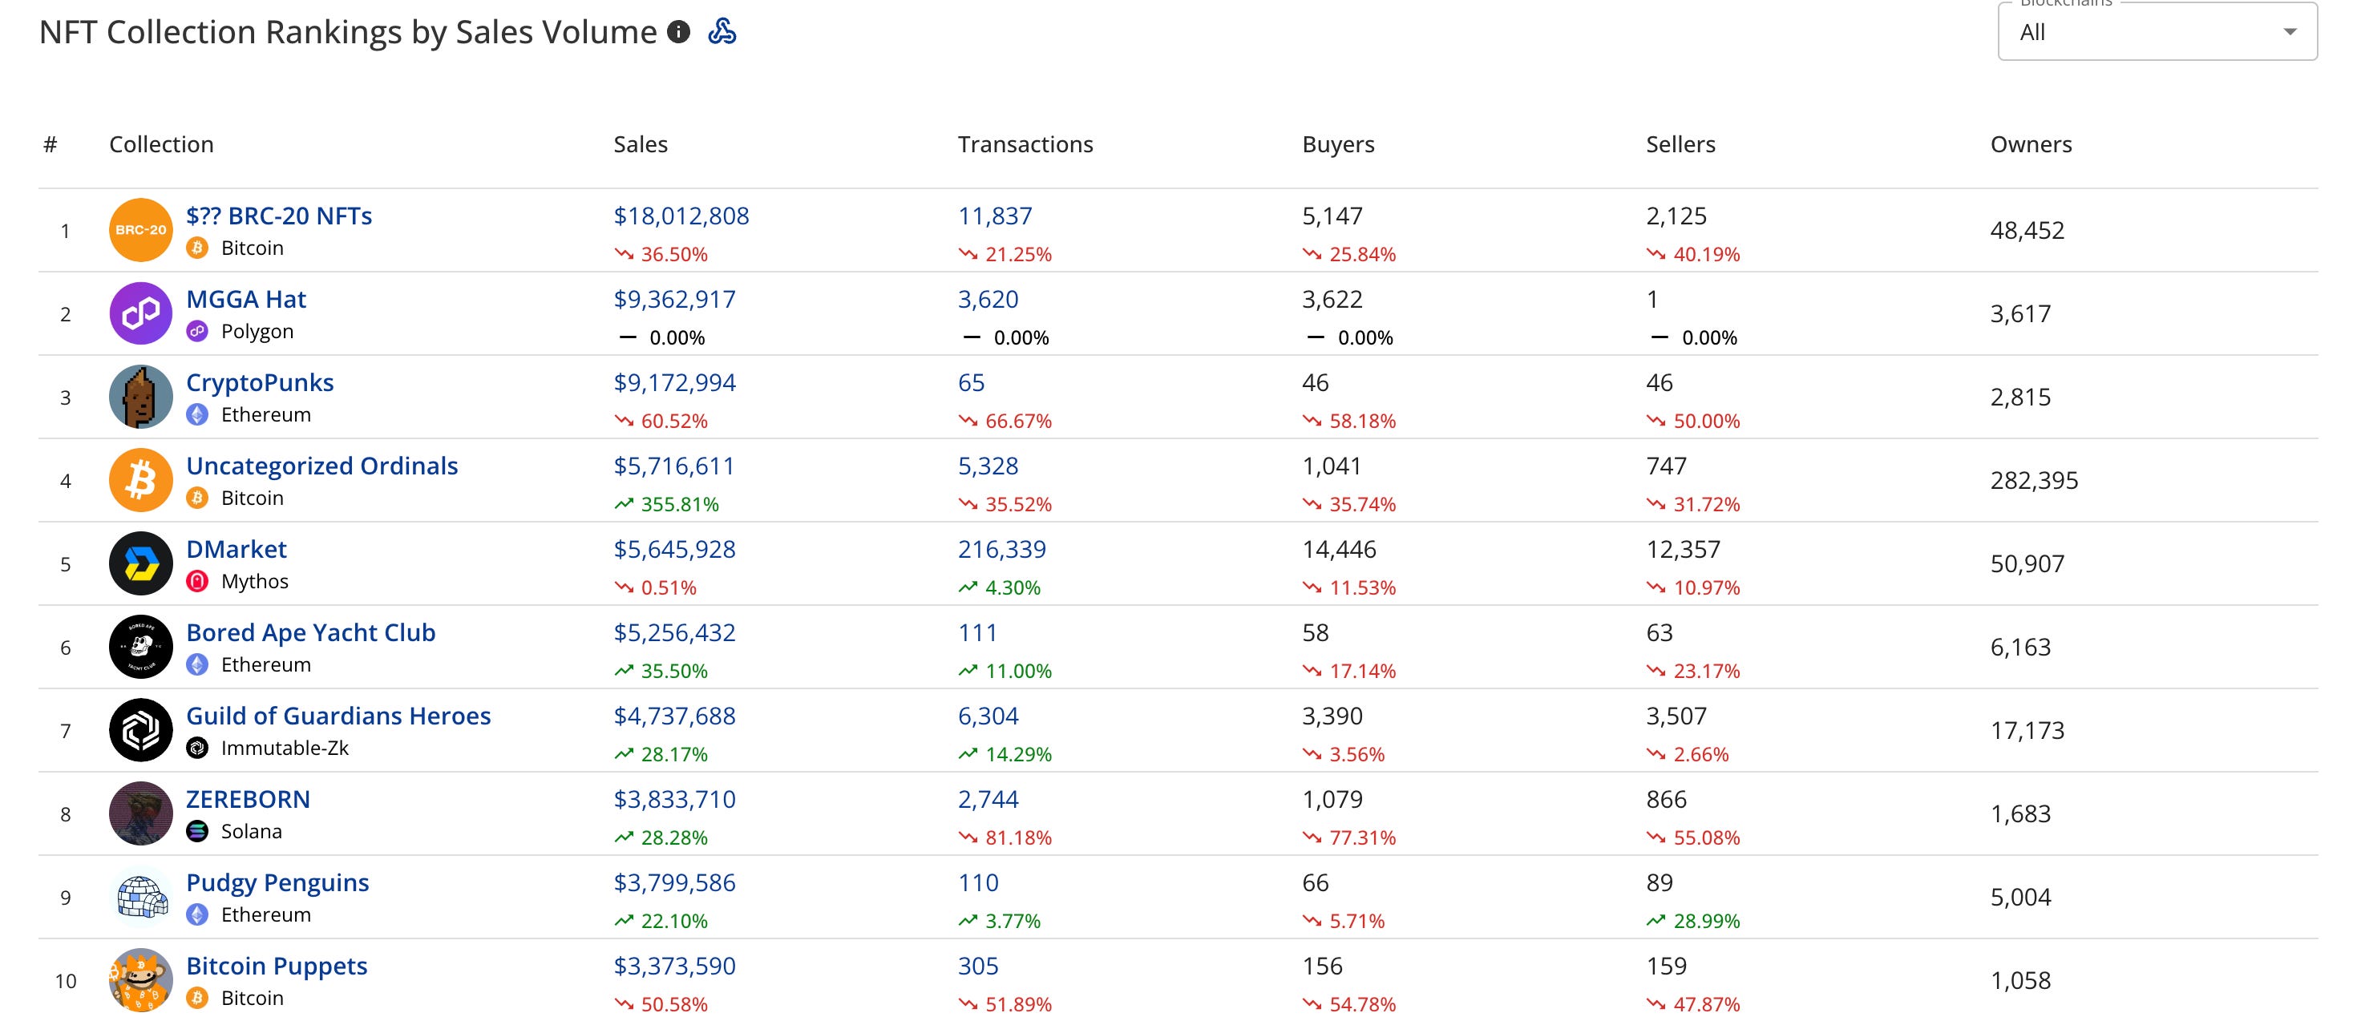
Task: Click the DMarket collection logo
Action: [141, 563]
